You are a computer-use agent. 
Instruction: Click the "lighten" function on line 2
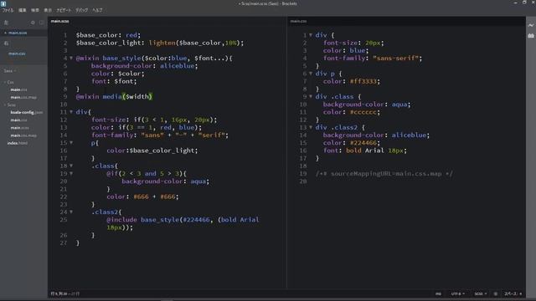(x=162, y=43)
